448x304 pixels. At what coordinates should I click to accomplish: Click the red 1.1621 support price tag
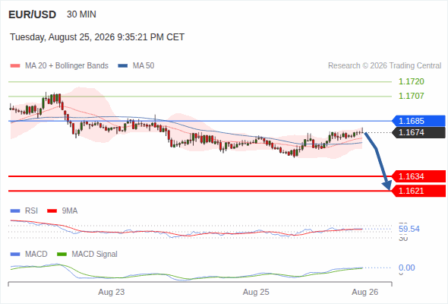point(418,191)
